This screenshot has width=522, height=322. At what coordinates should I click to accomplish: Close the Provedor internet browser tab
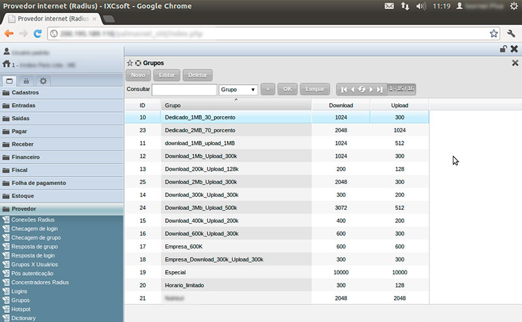pyautogui.click(x=95, y=19)
